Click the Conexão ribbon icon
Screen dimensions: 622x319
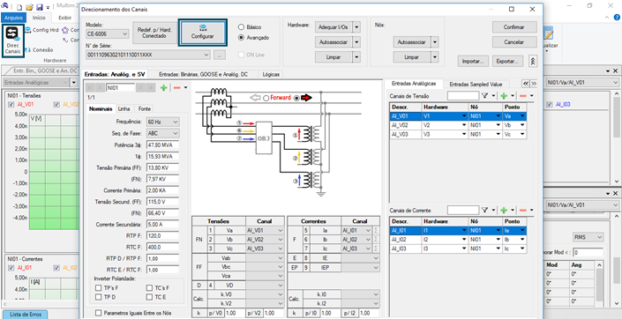[x=39, y=50]
